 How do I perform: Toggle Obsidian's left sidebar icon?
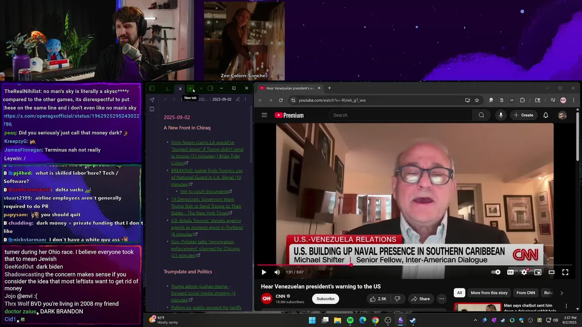(x=152, y=88)
